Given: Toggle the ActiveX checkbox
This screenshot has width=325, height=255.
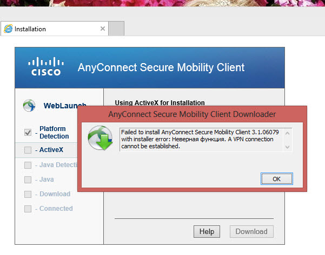Looking at the screenshot, I should pos(28,150).
